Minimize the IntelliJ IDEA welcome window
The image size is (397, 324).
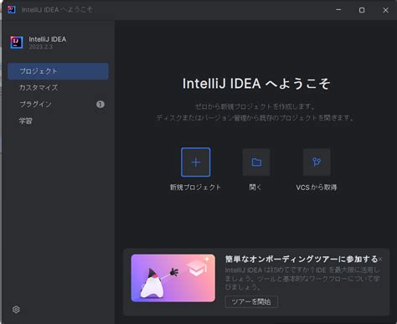tap(338, 10)
